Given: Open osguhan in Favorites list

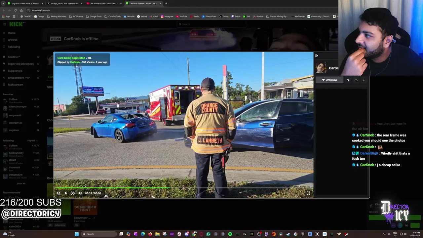Looking at the screenshot, I should pyautogui.click(x=20, y=130).
